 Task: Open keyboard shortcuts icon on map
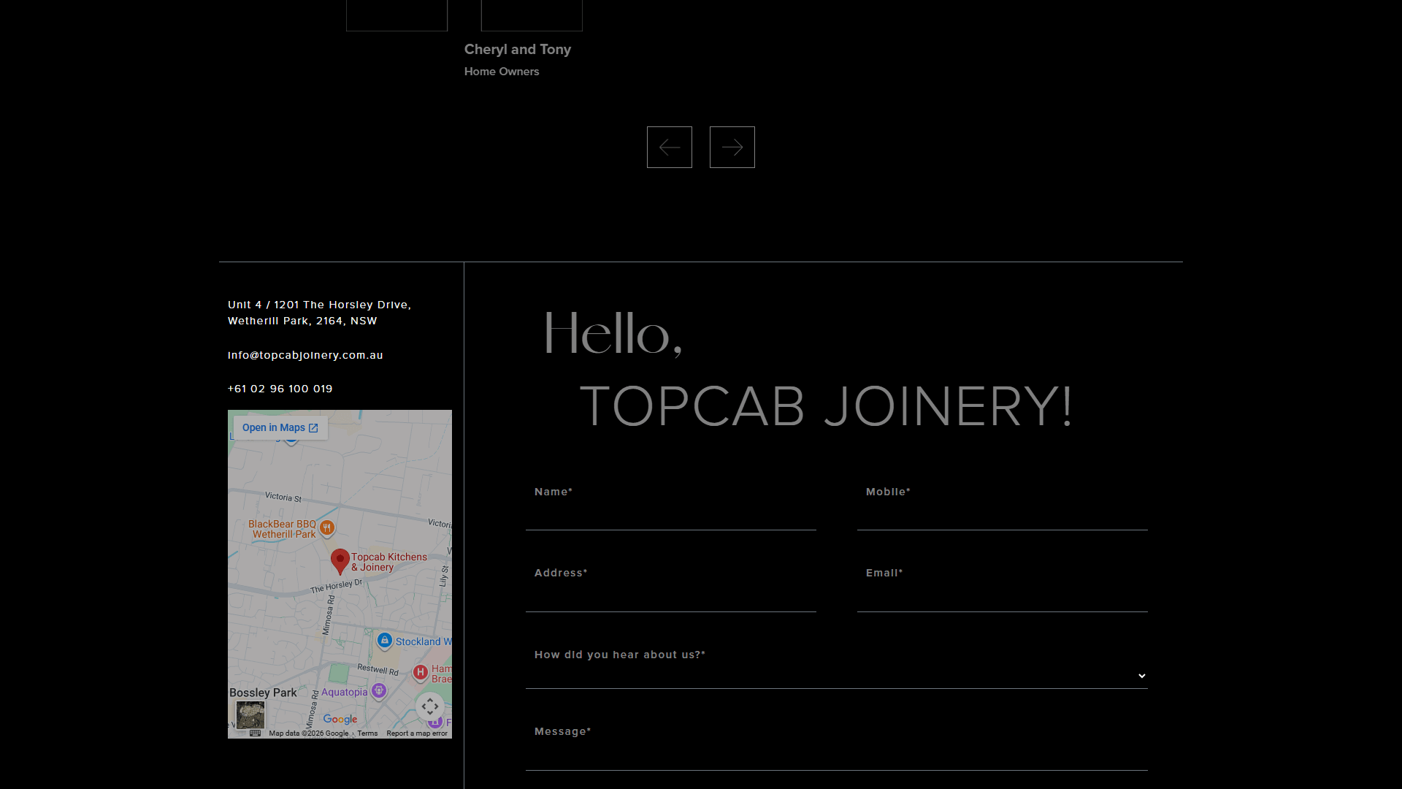tap(255, 733)
